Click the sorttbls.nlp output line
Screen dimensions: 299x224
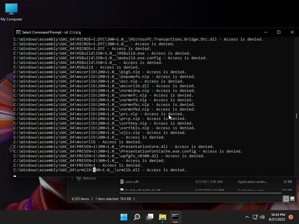pyautogui.click(x=105, y=128)
